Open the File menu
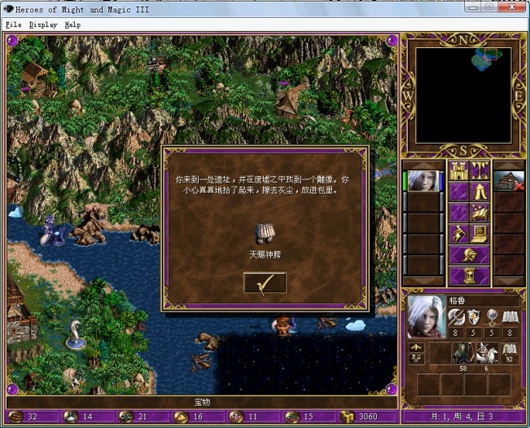The image size is (530, 428). 14,24
